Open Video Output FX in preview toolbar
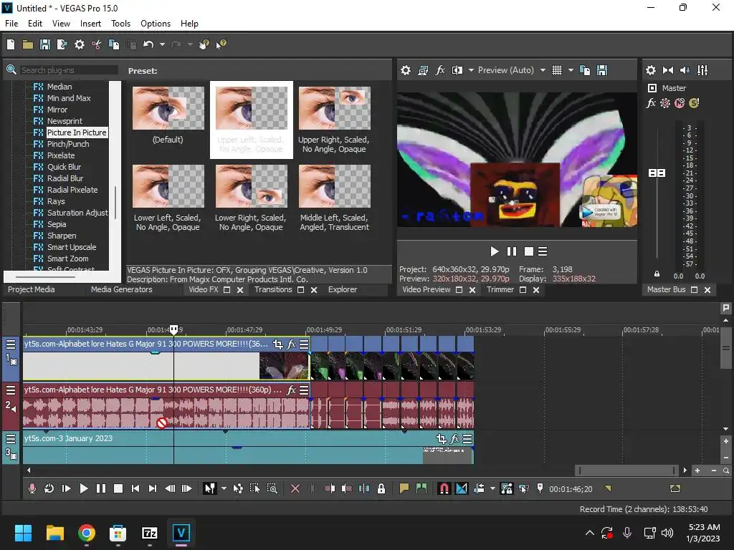 coord(440,70)
